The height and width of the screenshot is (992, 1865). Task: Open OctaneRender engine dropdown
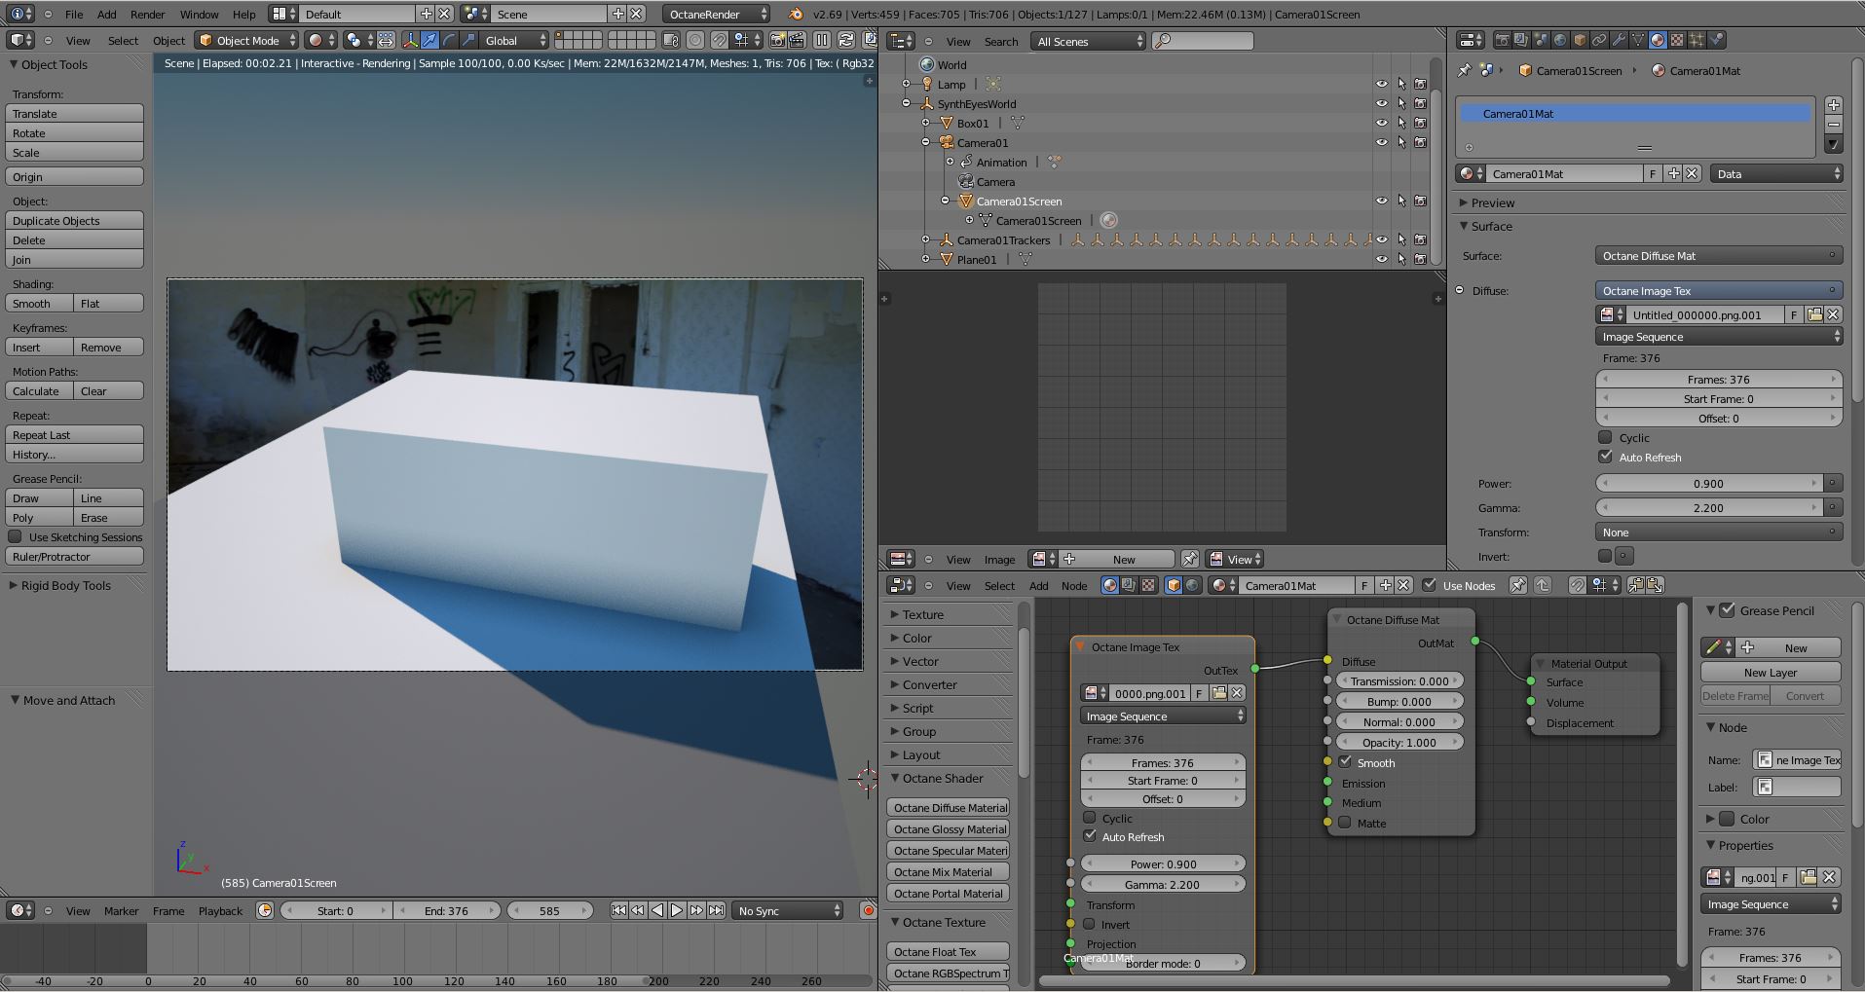[716, 14]
